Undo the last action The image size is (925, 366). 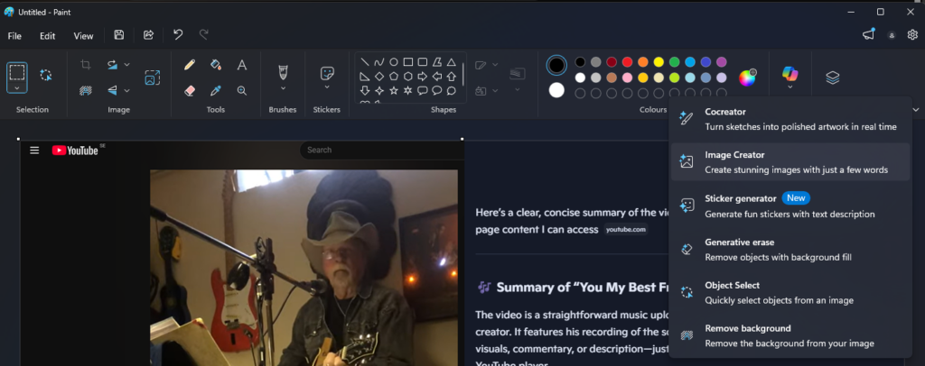178,35
